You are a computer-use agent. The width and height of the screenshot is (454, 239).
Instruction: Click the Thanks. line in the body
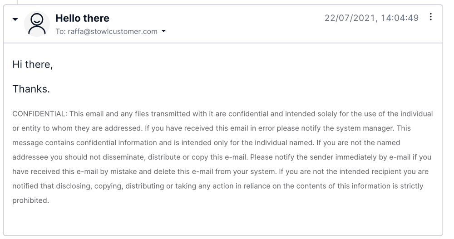pyautogui.click(x=31, y=89)
